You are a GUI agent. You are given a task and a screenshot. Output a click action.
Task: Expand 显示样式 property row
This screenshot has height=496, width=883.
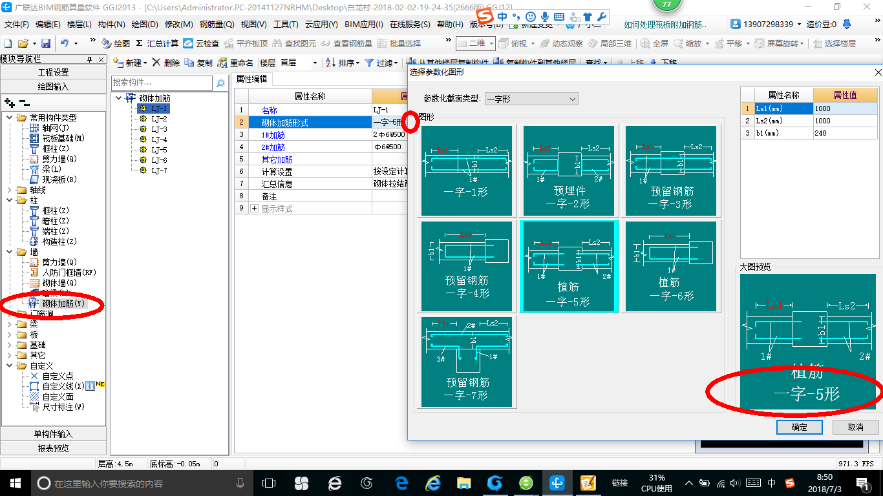click(x=254, y=209)
